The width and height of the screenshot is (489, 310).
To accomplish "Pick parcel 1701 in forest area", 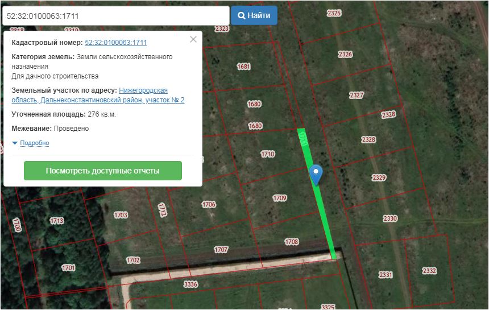I will 68,267.
